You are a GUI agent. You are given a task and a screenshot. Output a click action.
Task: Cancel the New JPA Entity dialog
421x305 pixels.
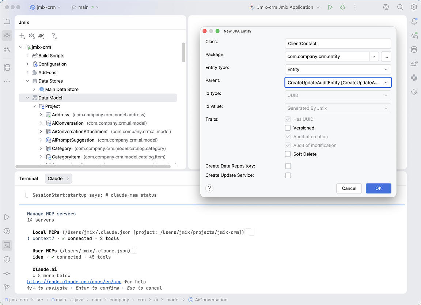pyautogui.click(x=349, y=188)
